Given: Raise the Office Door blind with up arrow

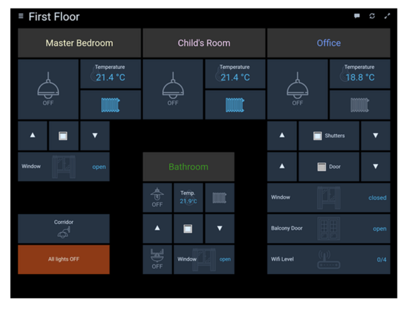Looking at the screenshot, I should (x=282, y=167).
